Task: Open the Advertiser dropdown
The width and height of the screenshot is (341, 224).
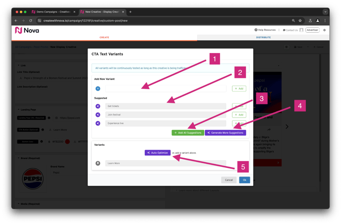Action: (x=312, y=30)
